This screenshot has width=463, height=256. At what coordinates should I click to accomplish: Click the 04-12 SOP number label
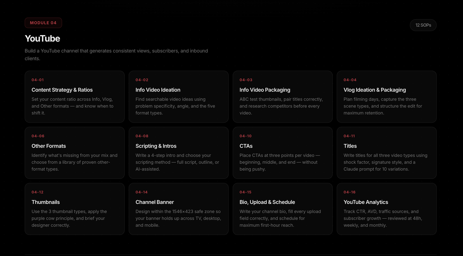click(x=38, y=192)
